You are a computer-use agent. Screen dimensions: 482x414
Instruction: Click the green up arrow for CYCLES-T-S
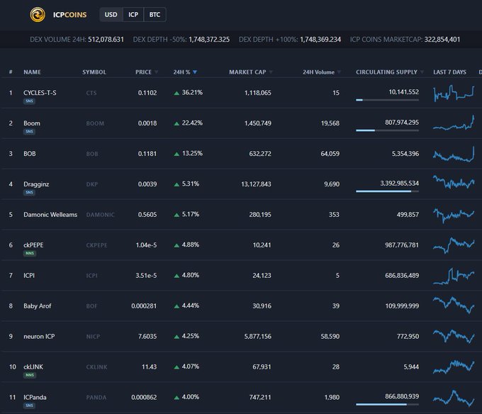tap(176, 93)
